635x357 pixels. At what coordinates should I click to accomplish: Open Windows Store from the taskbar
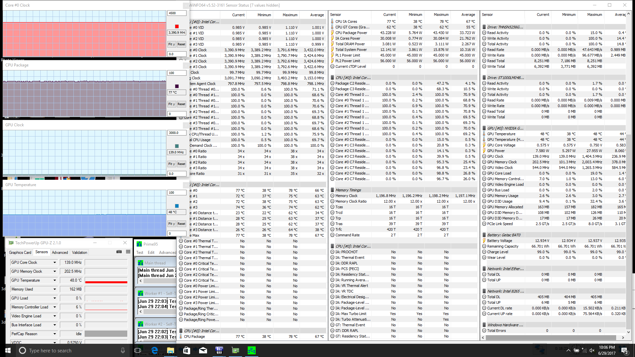[x=187, y=350]
